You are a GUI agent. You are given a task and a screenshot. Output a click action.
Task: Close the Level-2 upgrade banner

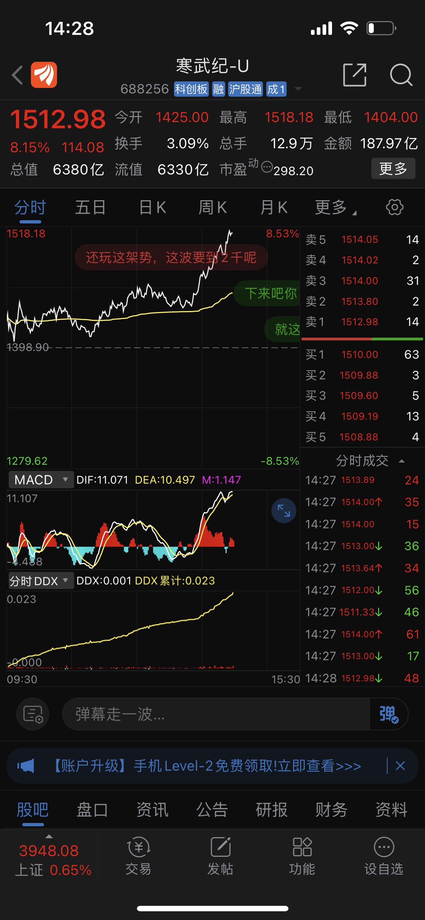[x=400, y=766]
